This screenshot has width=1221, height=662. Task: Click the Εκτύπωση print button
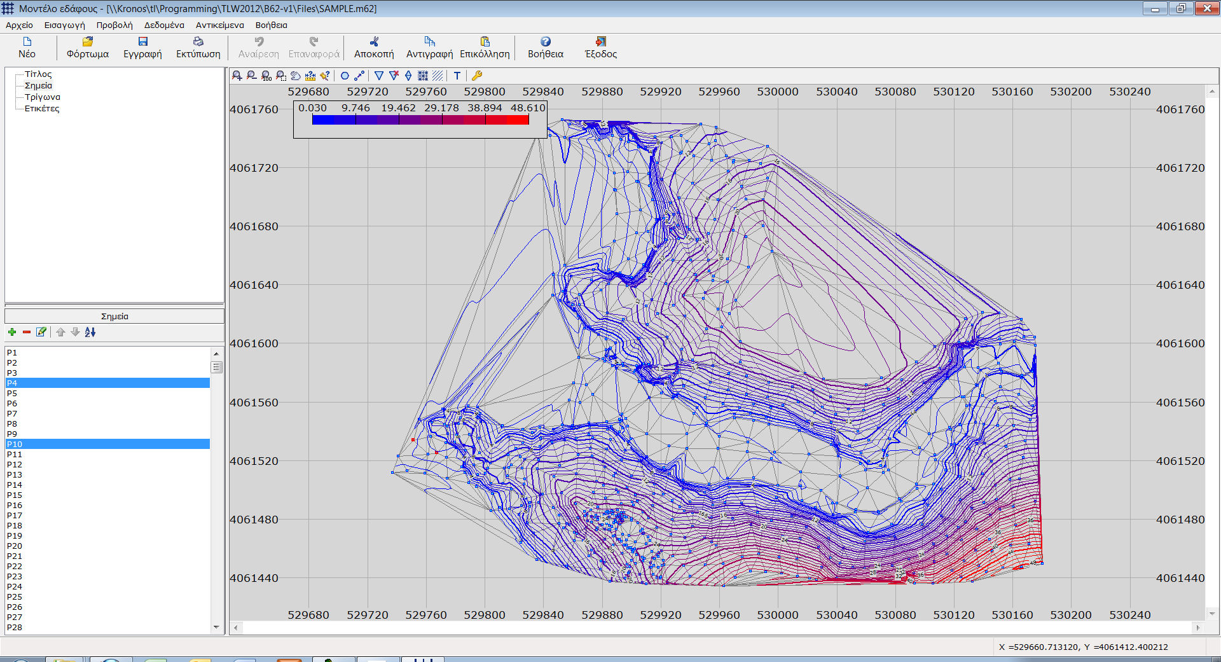coord(198,48)
